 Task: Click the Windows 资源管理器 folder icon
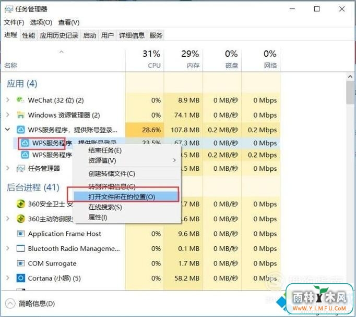coord(20,115)
